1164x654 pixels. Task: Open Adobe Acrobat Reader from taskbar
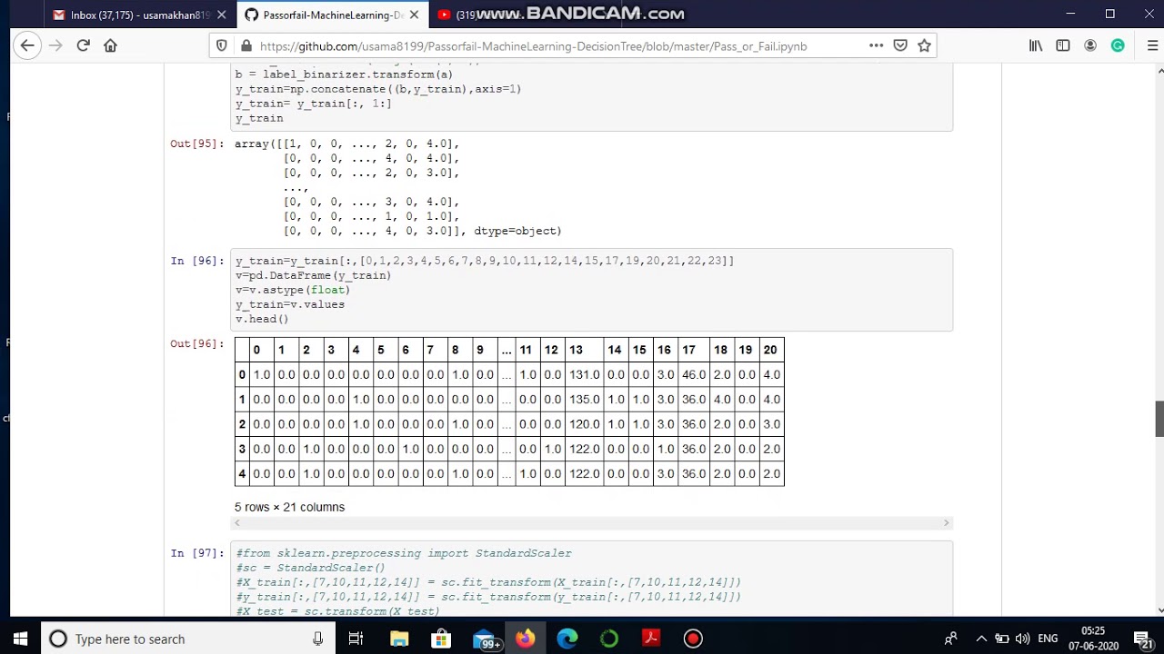[650, 639]
